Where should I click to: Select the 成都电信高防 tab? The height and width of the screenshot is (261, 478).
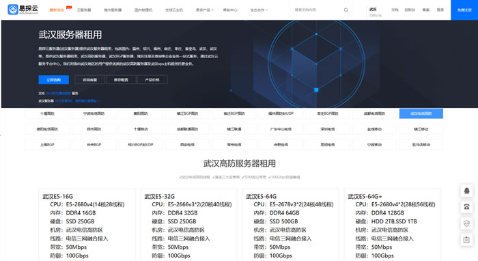tap(374, 113)
